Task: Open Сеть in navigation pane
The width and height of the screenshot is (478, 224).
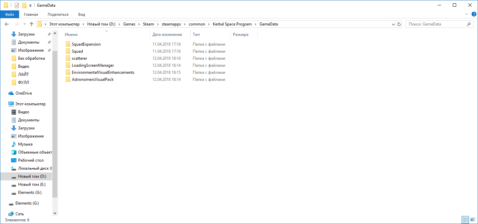Action: [19, 214]
